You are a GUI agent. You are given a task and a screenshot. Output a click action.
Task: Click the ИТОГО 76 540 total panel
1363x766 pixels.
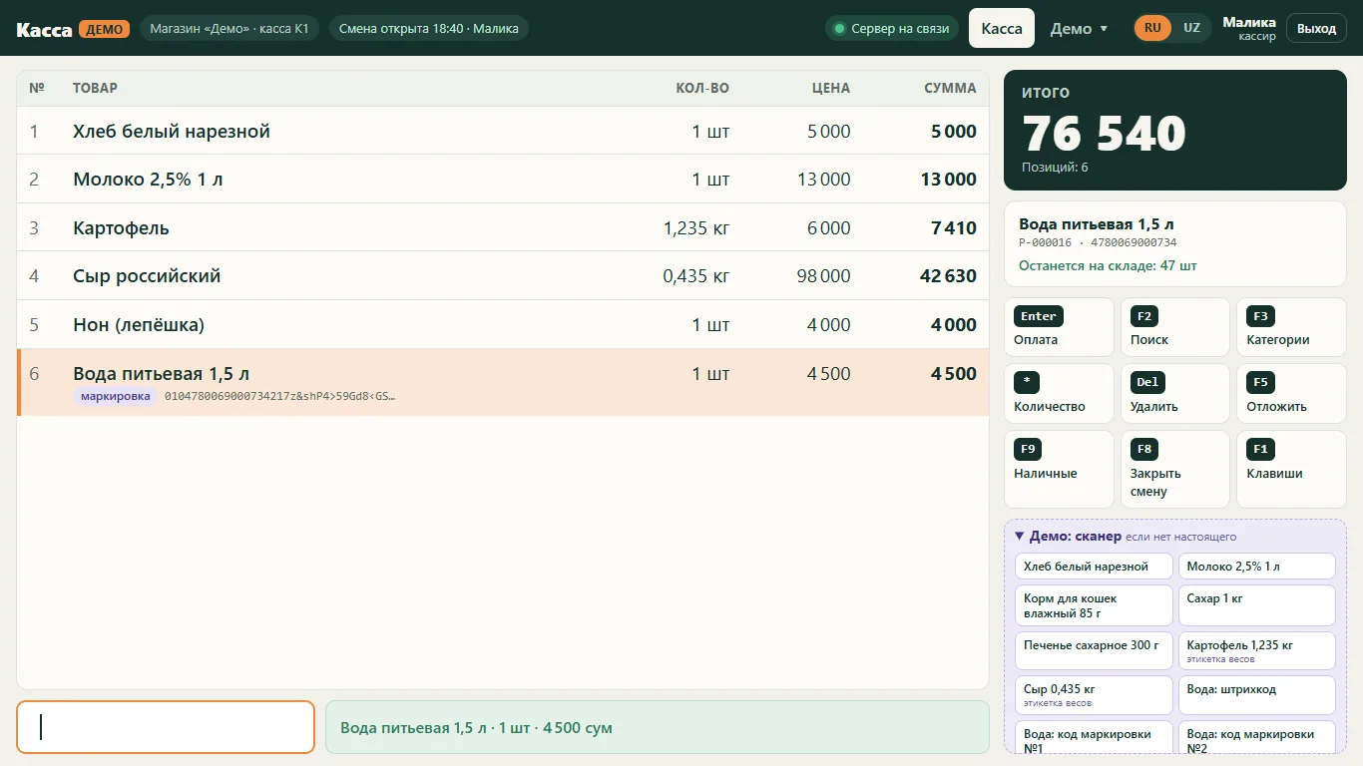pyautogui.click(x=1175, y=131)
